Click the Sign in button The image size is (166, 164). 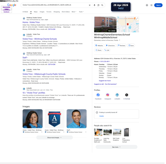[x=158, y=5]
